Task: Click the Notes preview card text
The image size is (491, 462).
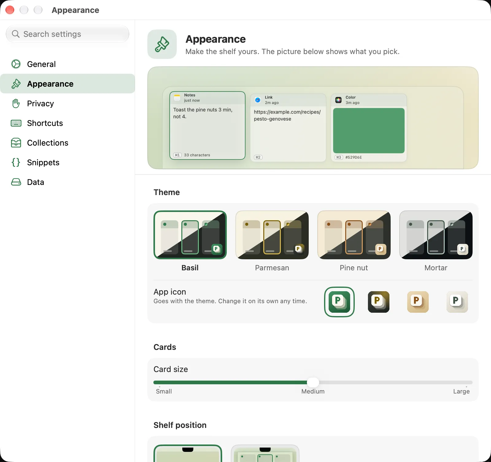Action: (203, 113)
